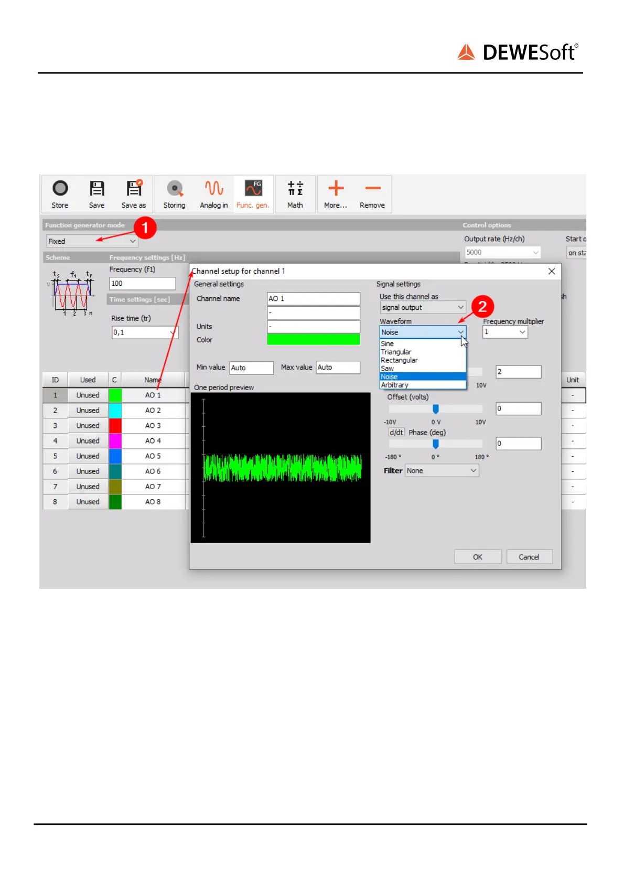The height and width of the screenshot is (884, 624).
Task: Toggle Unused button for AO 8
Action: pos(88,502)
